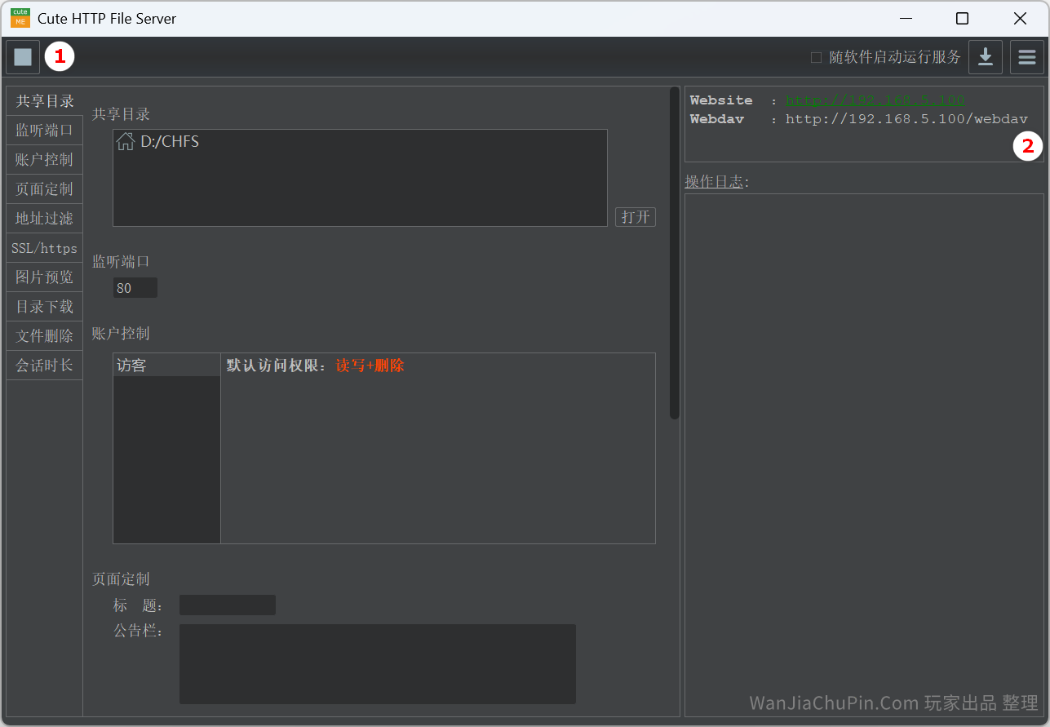Click the download/update icon top right
This screenshot has height=727, width=1050.
point(985,57)
